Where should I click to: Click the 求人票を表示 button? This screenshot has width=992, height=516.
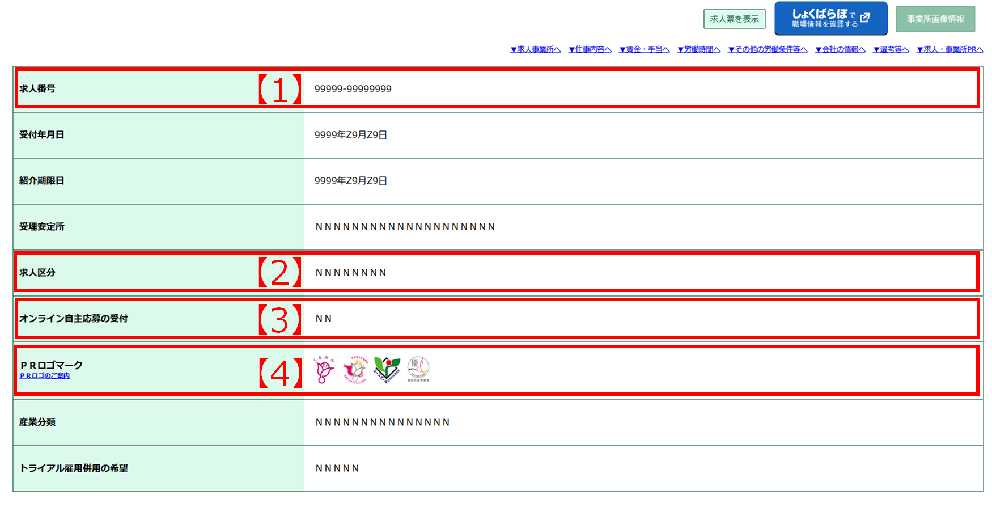734,19
